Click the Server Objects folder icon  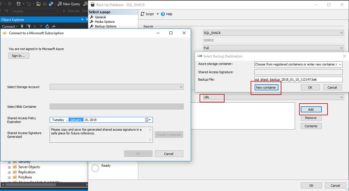click(15, 167)
